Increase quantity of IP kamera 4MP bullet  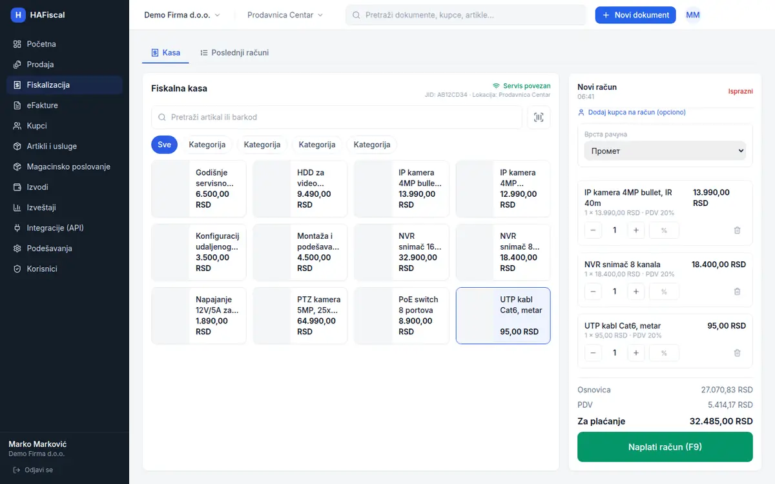[636, 230]
